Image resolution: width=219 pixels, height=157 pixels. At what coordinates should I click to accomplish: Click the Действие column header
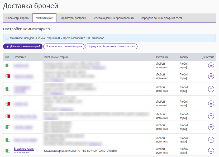[208, 57]
